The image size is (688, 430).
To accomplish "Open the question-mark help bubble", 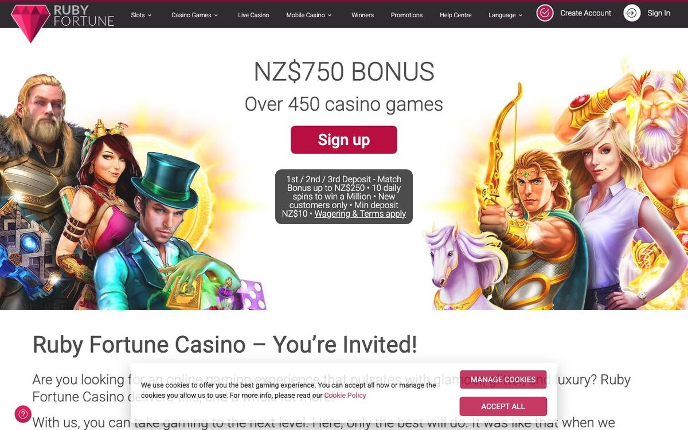I will tap(23, 413).
